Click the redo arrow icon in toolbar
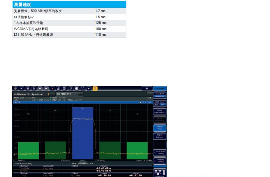Image resolution: width=270 pixels, height=177 pixels. pos(46,88)
